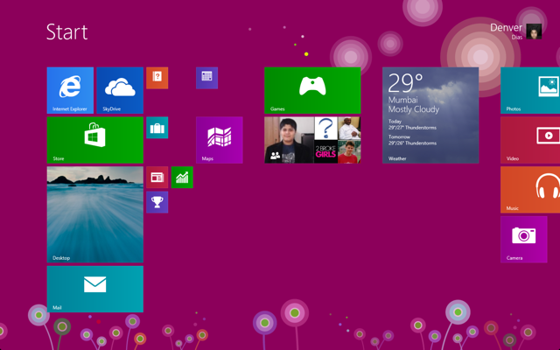Open the Video tile

(x=530, y=140)
